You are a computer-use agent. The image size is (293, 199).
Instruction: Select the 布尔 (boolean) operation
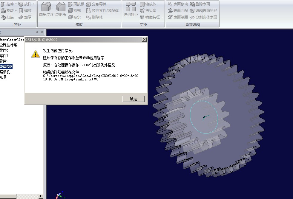pos(74,17)
